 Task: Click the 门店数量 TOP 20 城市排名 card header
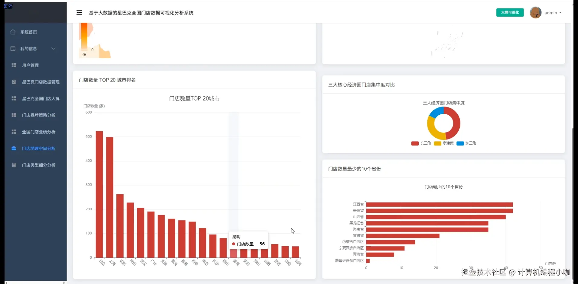107,80
